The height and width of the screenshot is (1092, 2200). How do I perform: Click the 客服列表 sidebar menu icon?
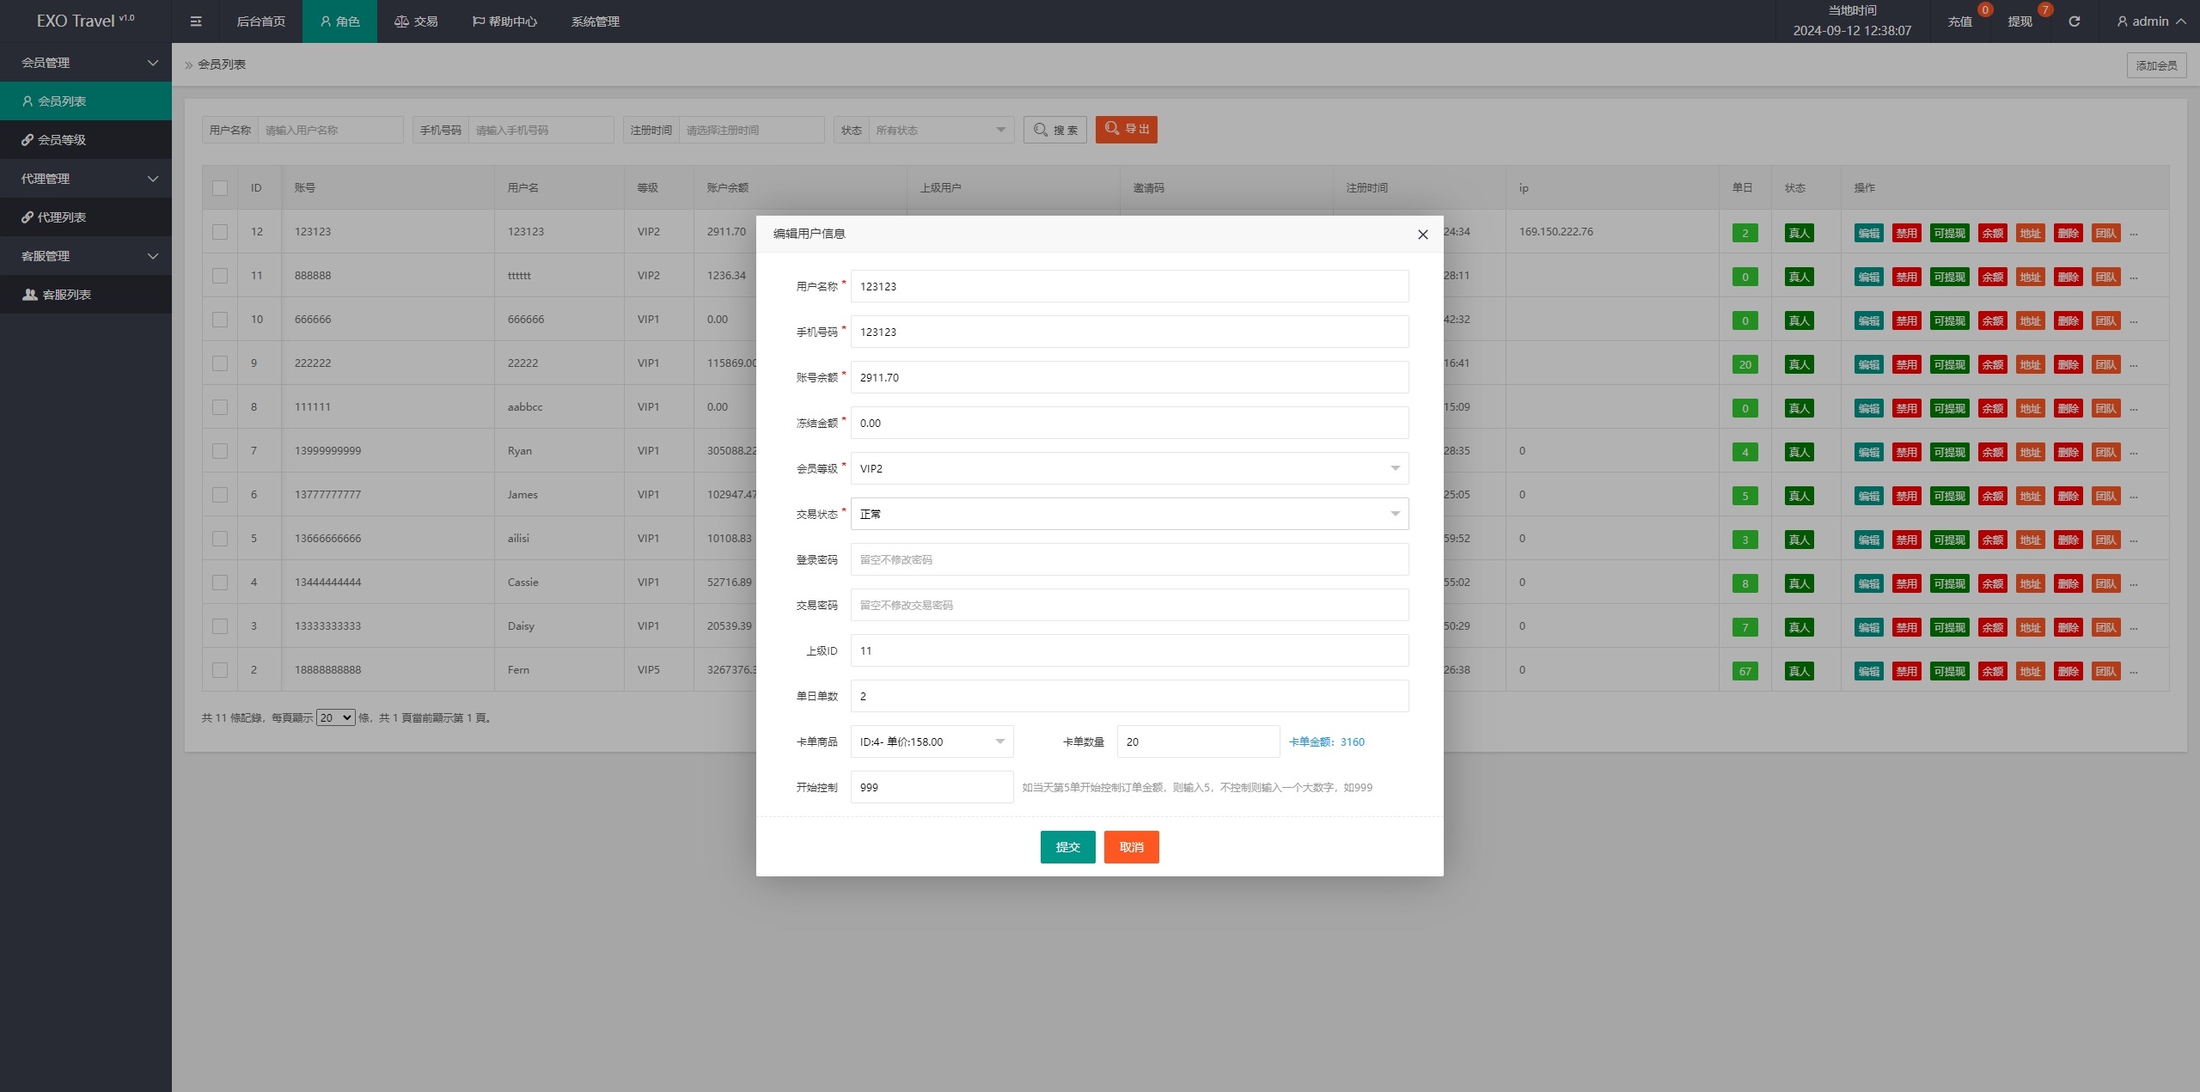pos(31,293)
